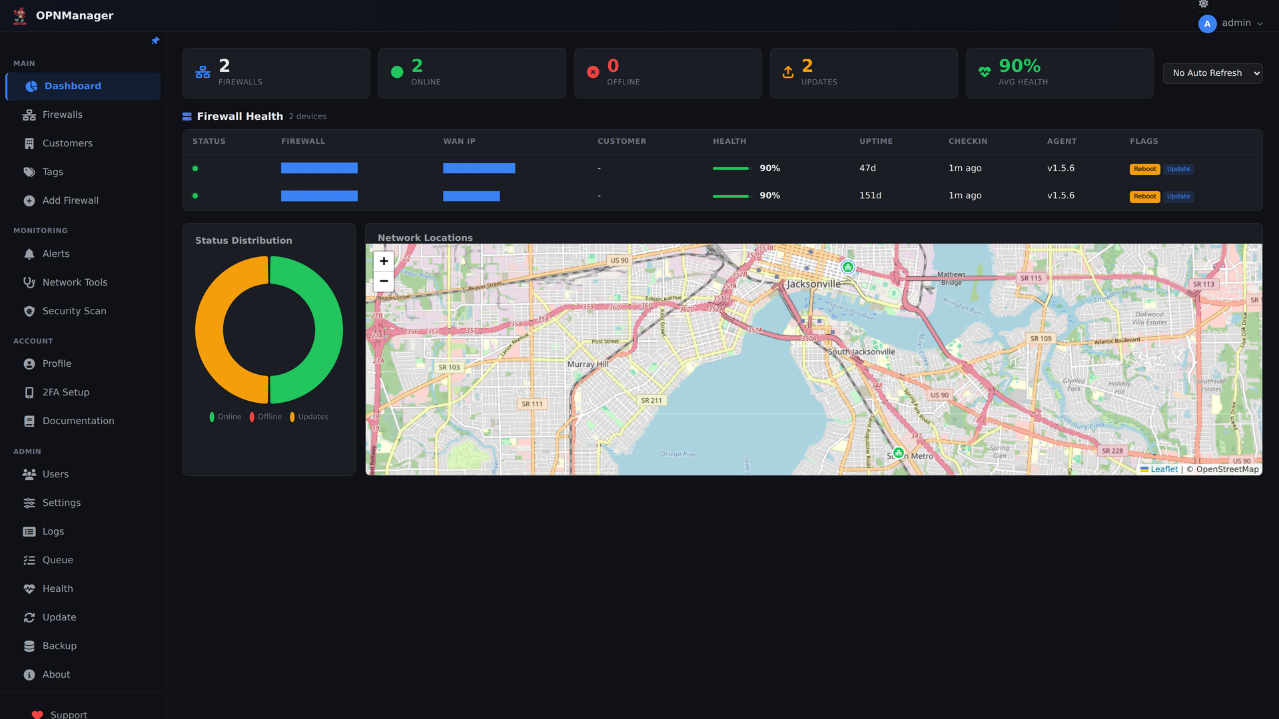Click the Health heartbeat icon in sidebar

point(29,589)
